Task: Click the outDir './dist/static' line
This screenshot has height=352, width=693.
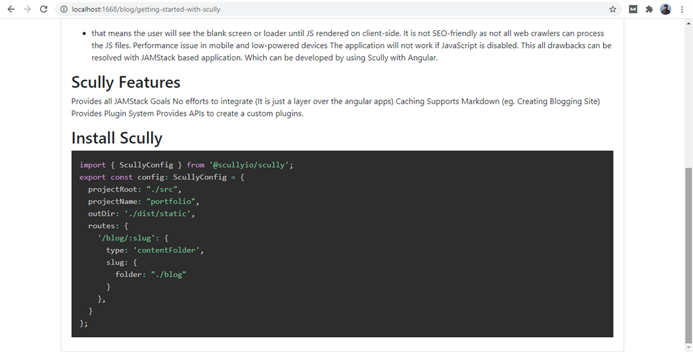Action: tap(141, 213)
